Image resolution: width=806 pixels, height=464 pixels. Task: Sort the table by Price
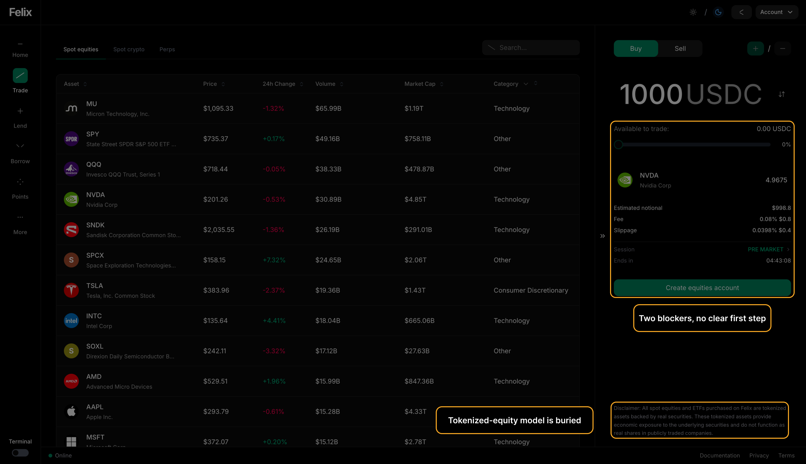214,84
